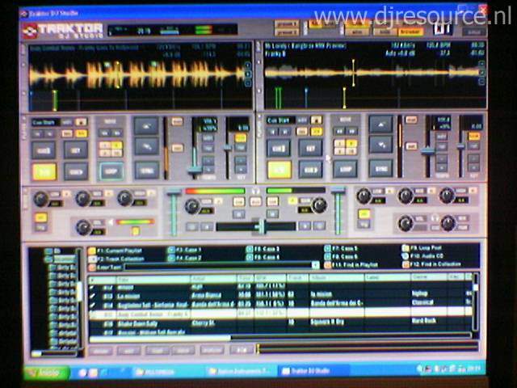This screenshot has width=517, height=388.
Task: Select F12 Find in Collection
Action: (431, 264)
